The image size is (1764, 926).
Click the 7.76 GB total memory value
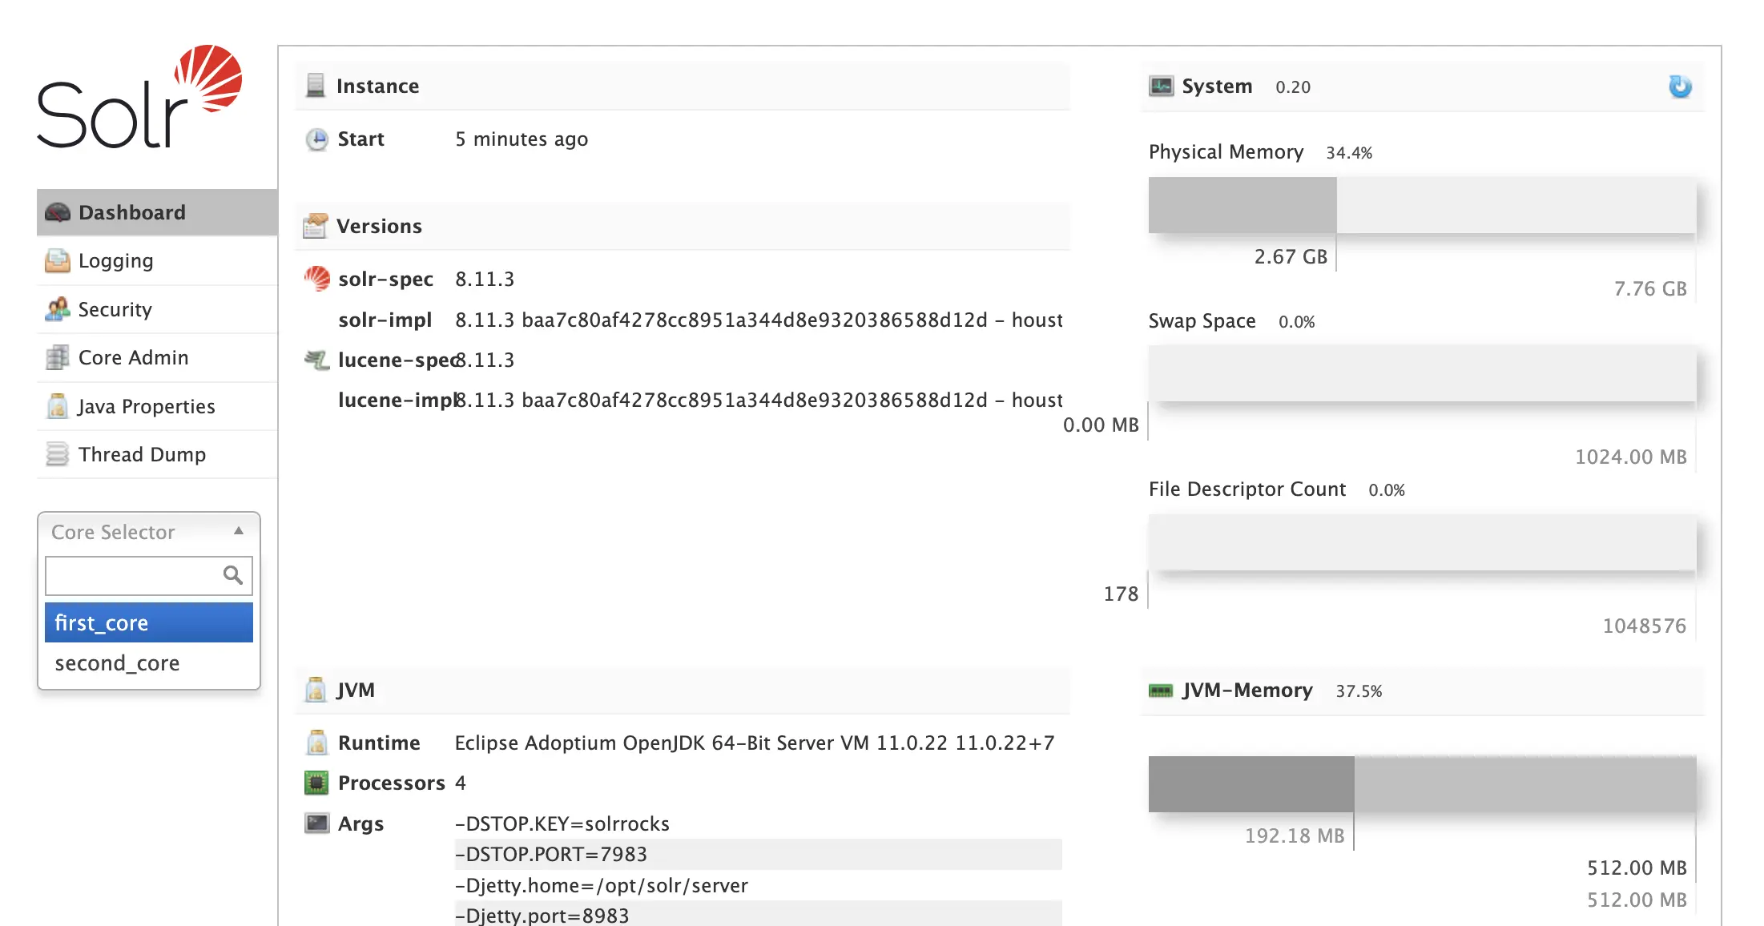click(1650, 288)
